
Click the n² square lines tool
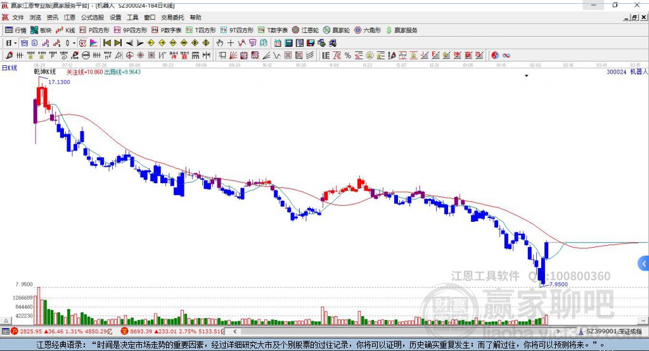pos(108,56)
